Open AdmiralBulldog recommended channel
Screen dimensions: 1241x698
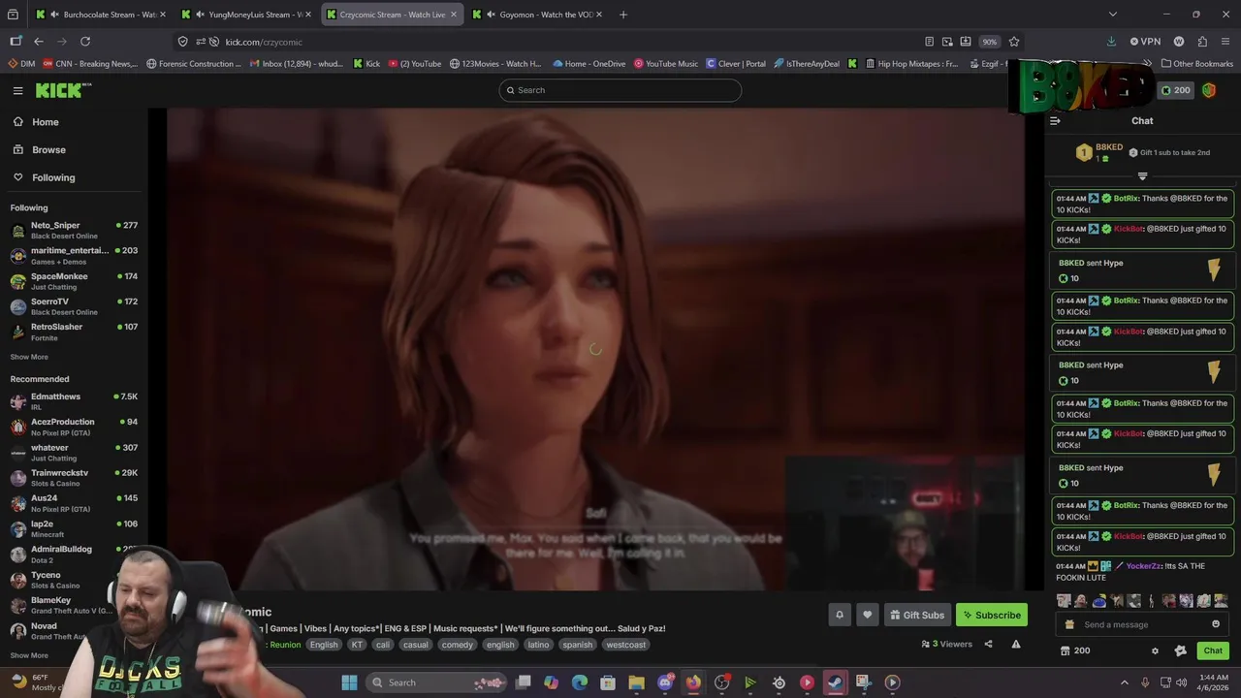[74, 554]
